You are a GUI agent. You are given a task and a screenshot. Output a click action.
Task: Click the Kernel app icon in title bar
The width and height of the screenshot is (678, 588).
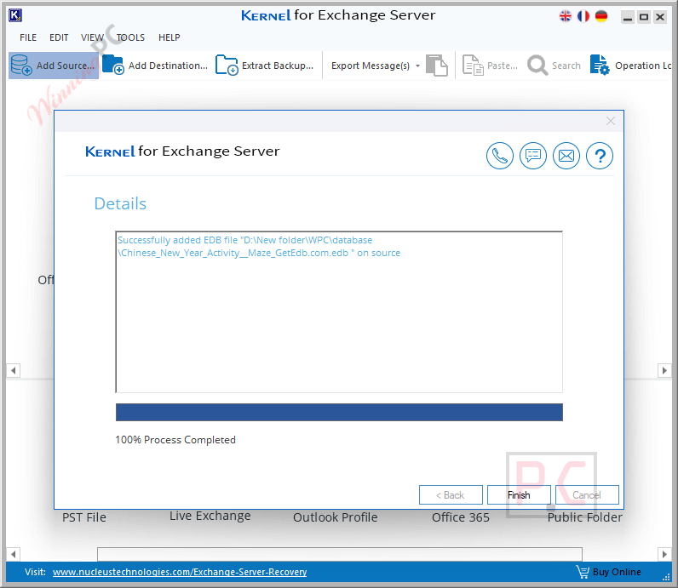click(14, 15)
